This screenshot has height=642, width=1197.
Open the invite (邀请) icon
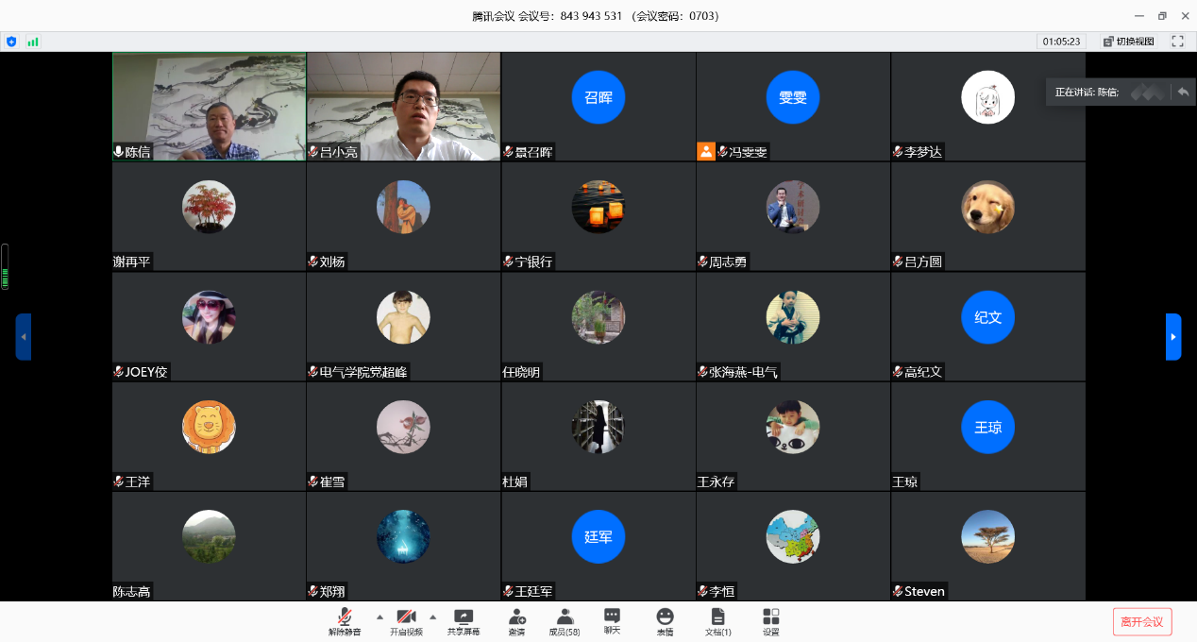pyautogui.click(x=516, y=619)
